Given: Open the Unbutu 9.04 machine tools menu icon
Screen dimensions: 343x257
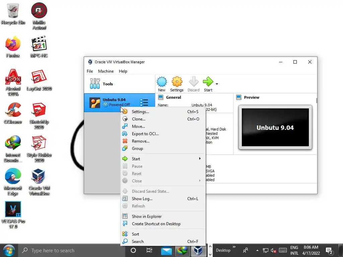Looking at the screenshot, I should [144, 102].
